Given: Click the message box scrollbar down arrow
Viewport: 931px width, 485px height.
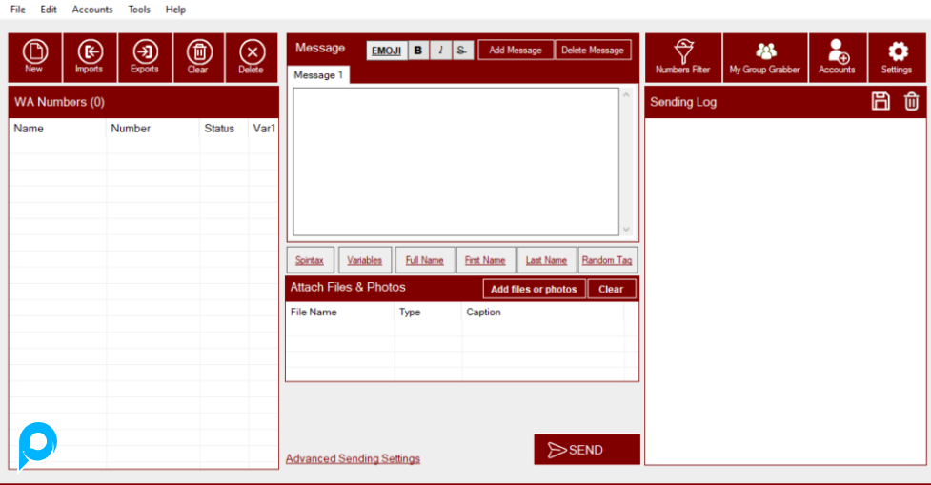Looking at the screenshot, I should pos(626,229).
